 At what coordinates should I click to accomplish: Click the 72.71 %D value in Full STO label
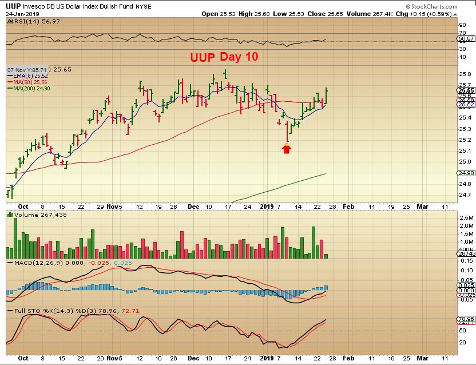click(130, 311)
